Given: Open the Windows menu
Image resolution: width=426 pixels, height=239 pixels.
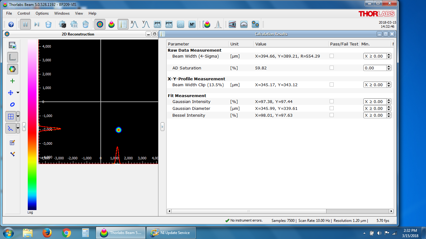Looking at the screenshot, I should pyautogui.click(x=62, y=13).
